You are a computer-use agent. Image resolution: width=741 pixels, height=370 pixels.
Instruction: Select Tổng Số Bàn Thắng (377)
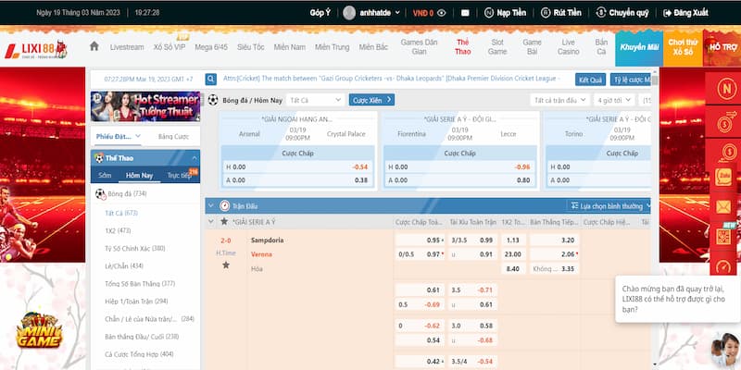pyautogui.click(x=140, y=284)
